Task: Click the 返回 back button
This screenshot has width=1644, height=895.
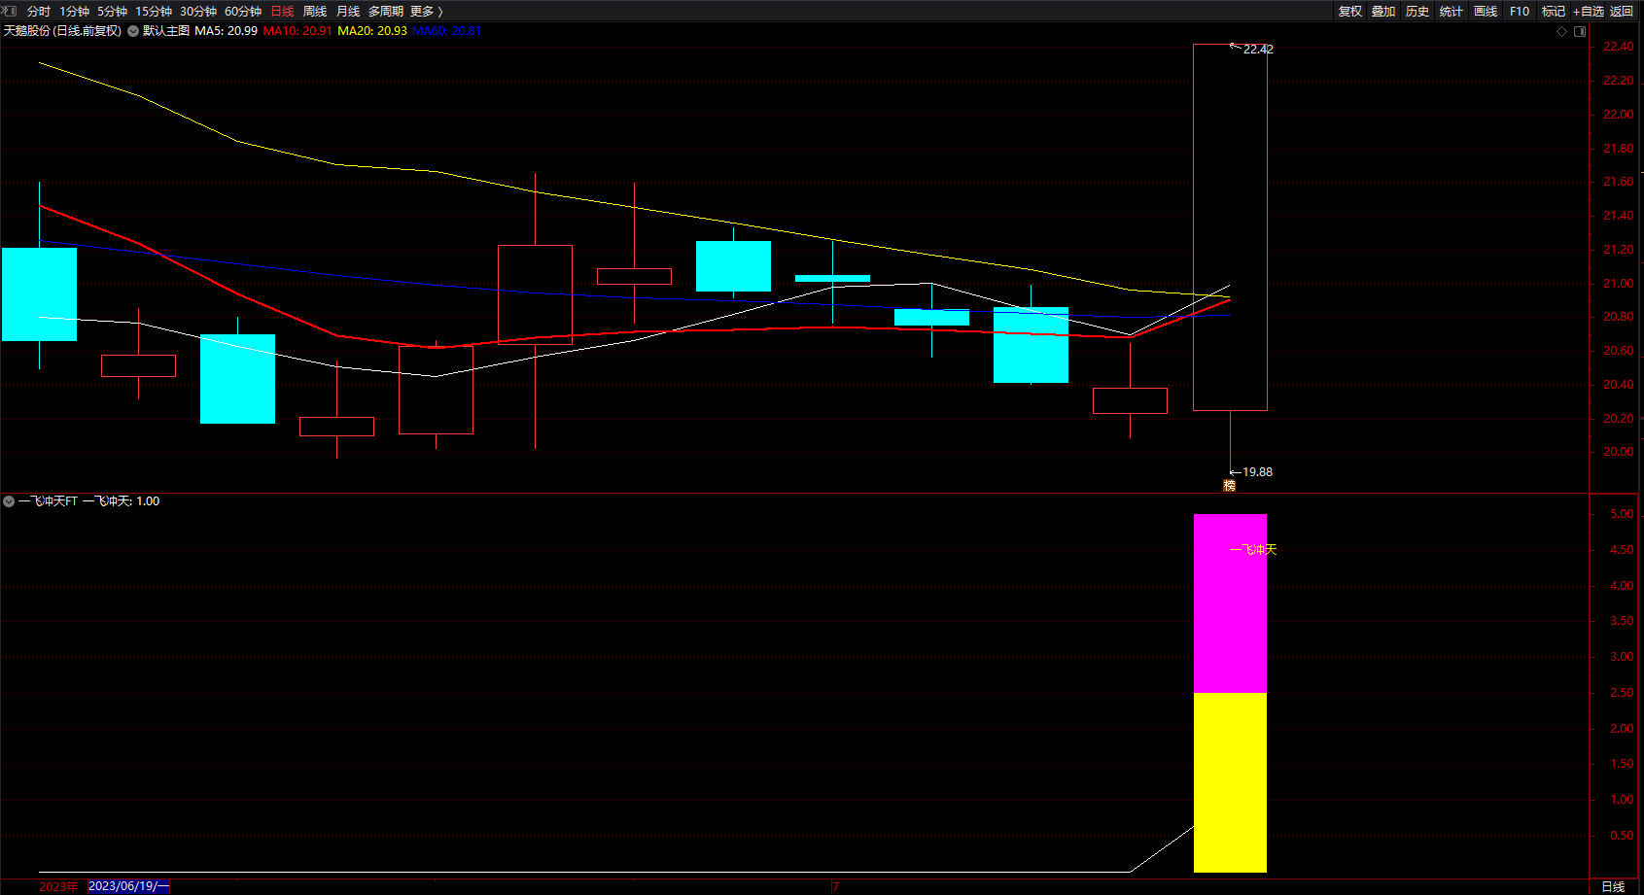Action: (1622, 12)
